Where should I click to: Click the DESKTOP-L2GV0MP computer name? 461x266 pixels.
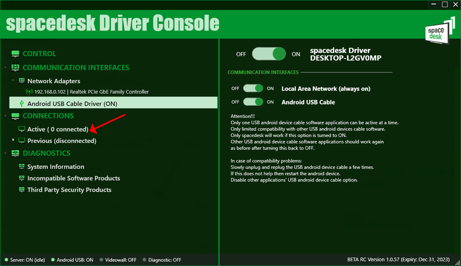(346, 58)
